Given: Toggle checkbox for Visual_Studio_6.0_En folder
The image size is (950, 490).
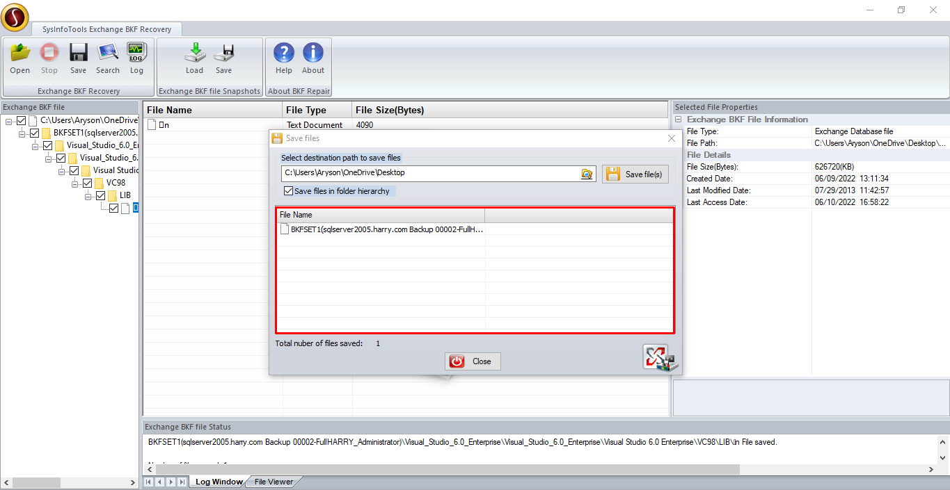Looking at the screenshot, I should (47, 145).
